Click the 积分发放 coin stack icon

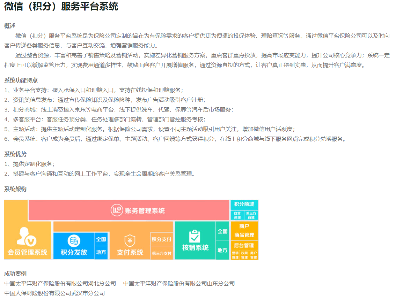[x=74, y=241]
